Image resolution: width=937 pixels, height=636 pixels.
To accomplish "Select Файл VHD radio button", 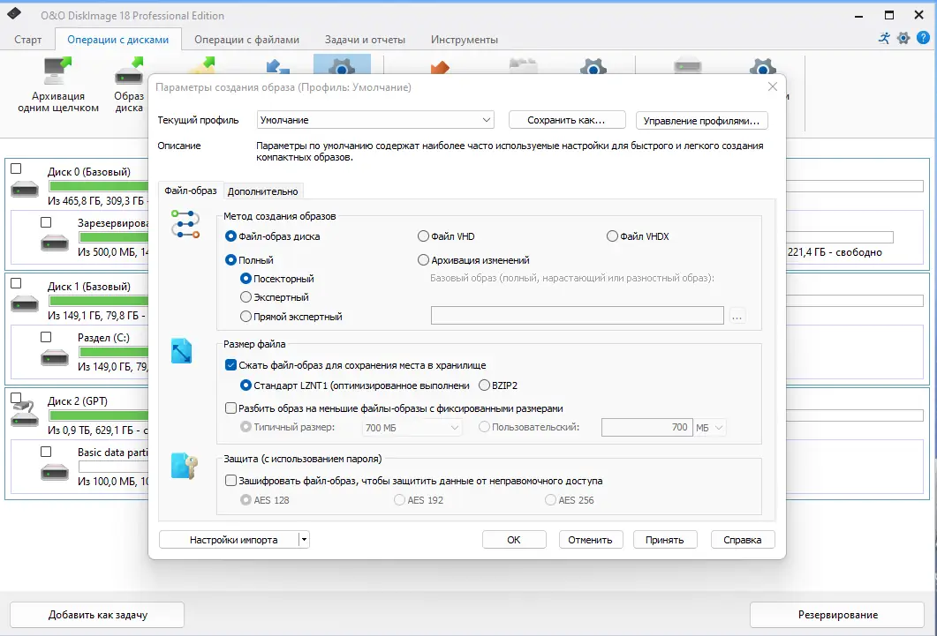I will (x=423, y=236).
